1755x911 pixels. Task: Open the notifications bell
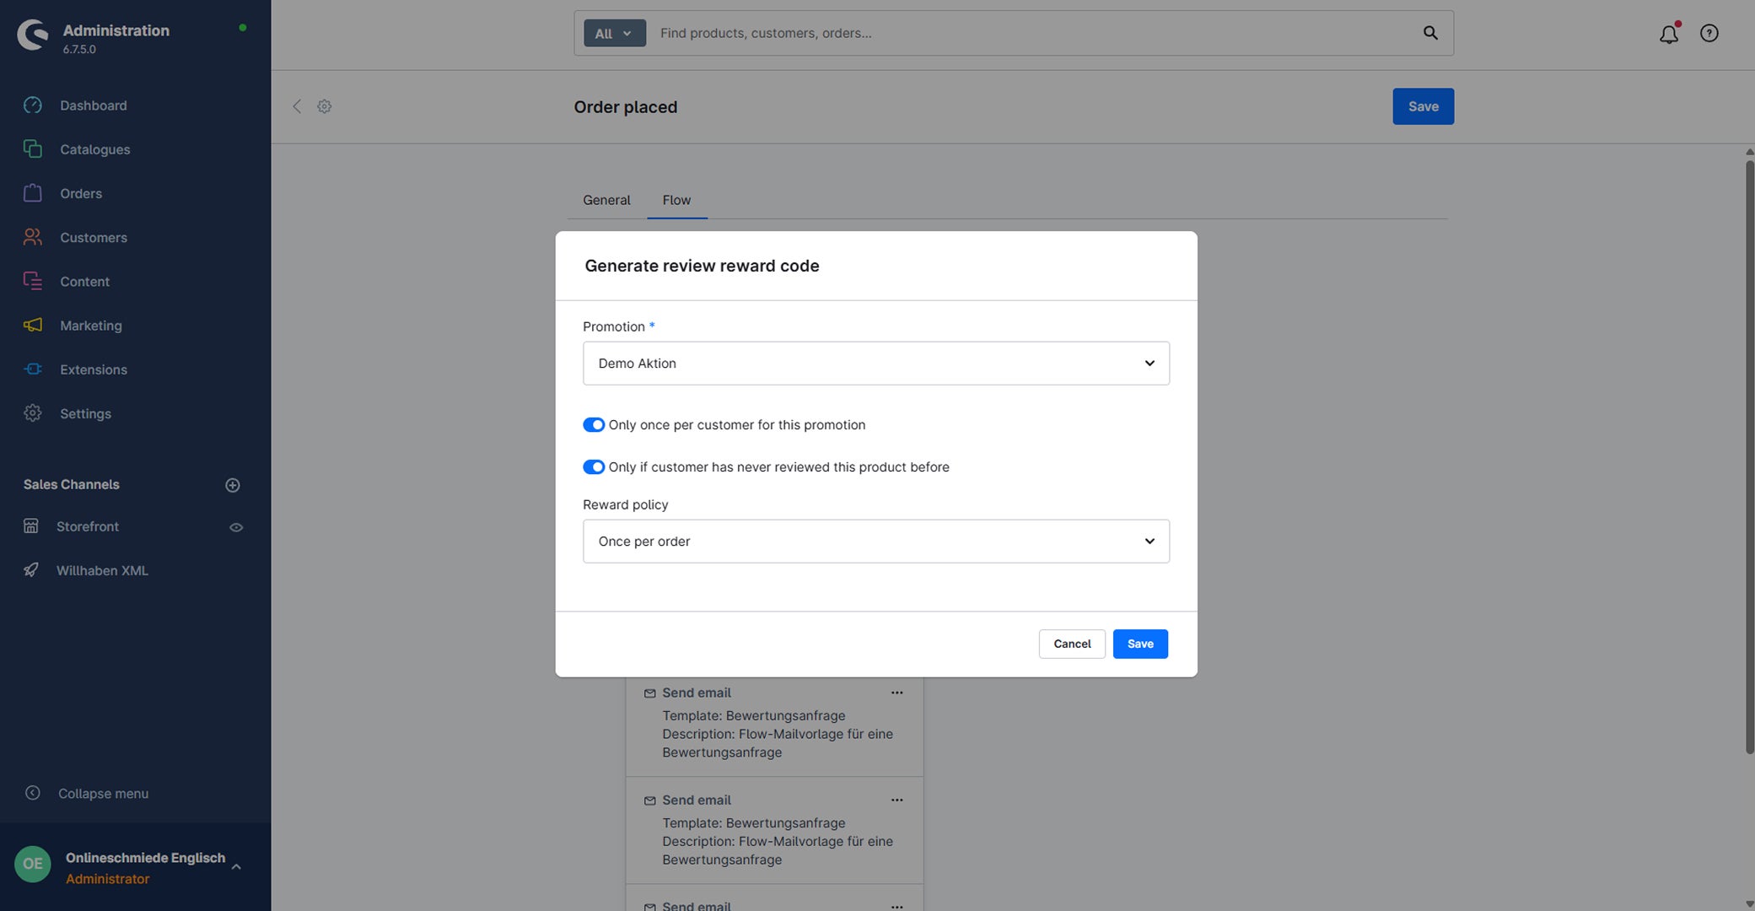1668,34
